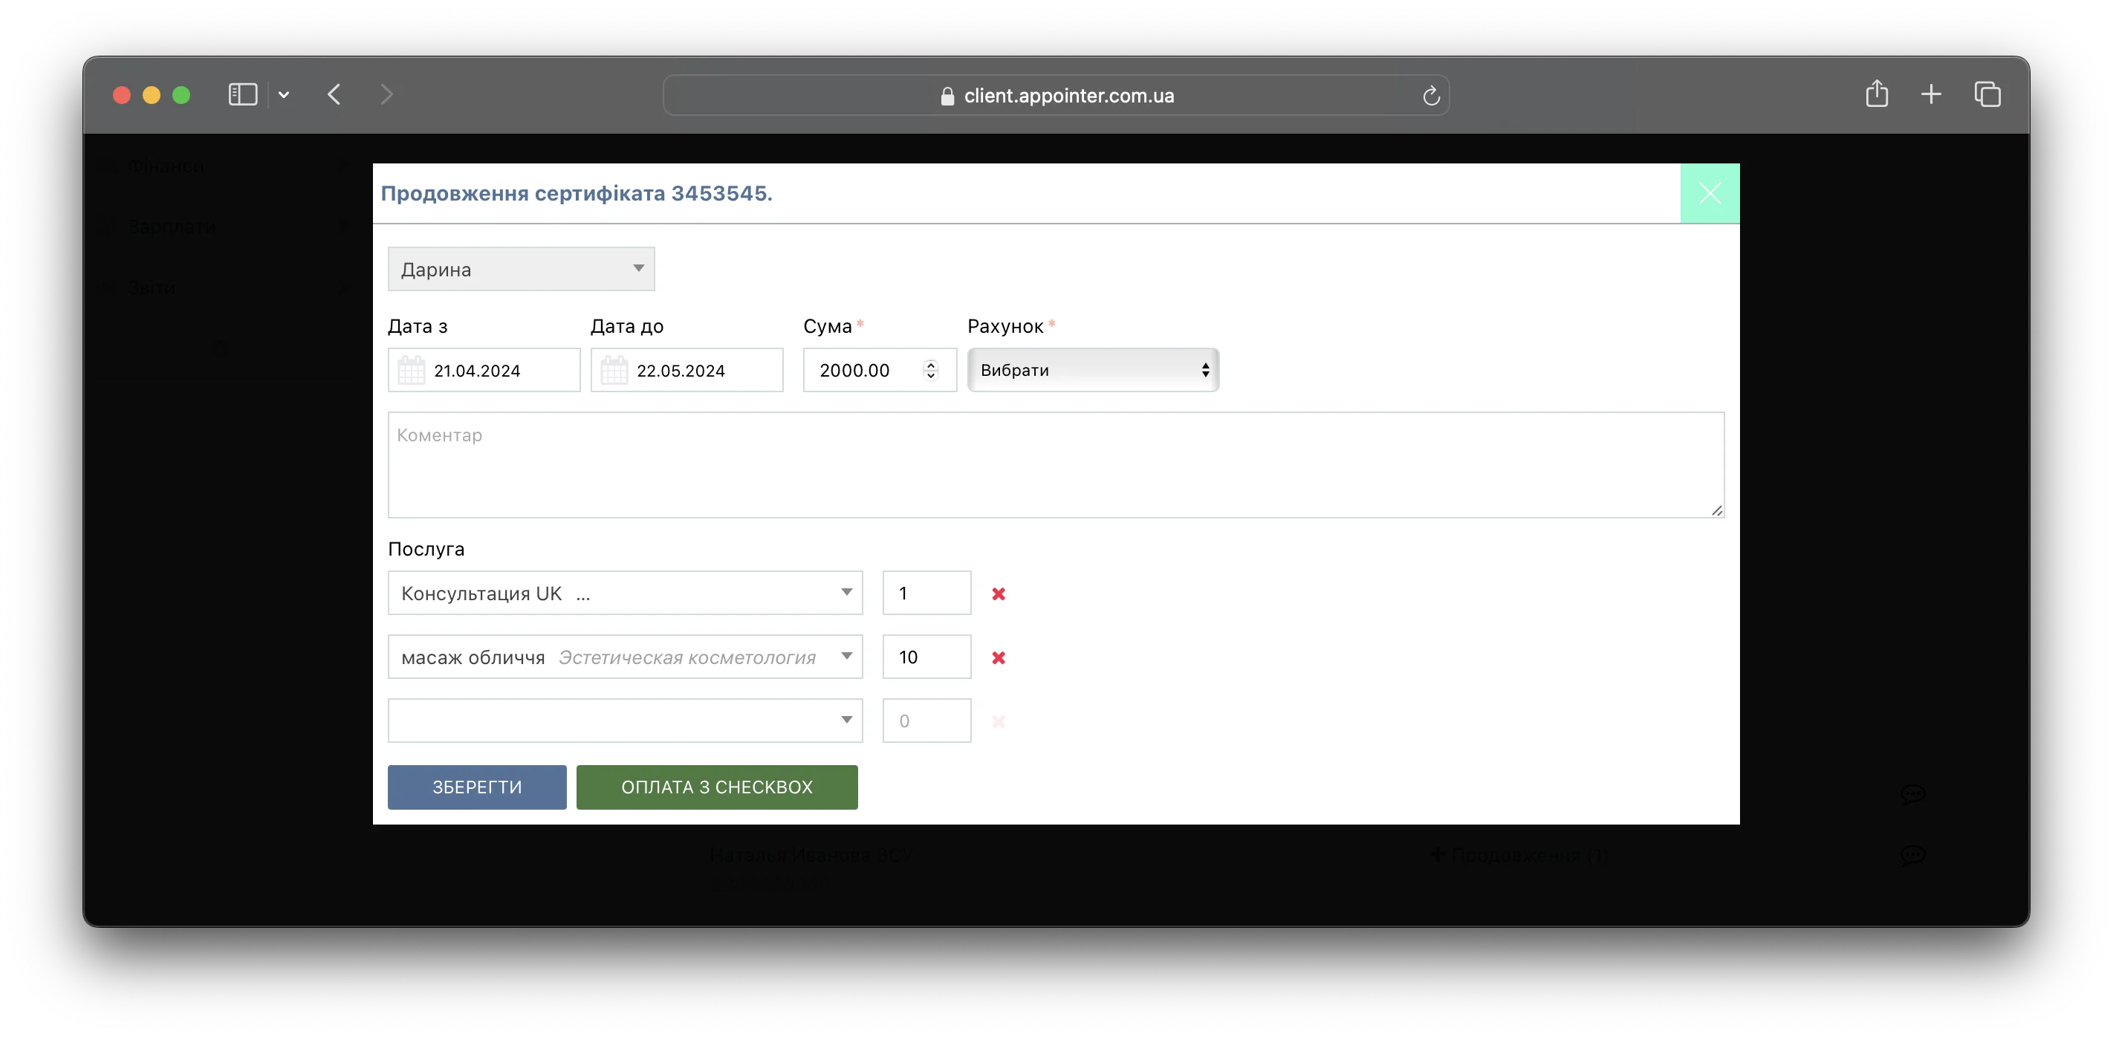Toggle Safari sidebar icon
Image resolution: width=2113 pixels, height=1037 pixels.
tap(242, 94)
